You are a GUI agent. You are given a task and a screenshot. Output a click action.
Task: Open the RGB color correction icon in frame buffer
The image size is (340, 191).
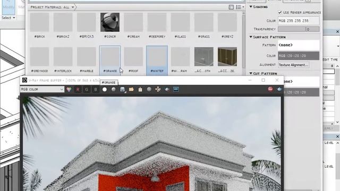click(69, 90)
